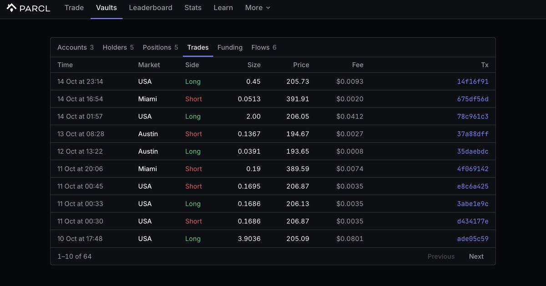This screenshot has width=546, height=286.
Task: Open the Stats page
Action: (x=193, y=8)
